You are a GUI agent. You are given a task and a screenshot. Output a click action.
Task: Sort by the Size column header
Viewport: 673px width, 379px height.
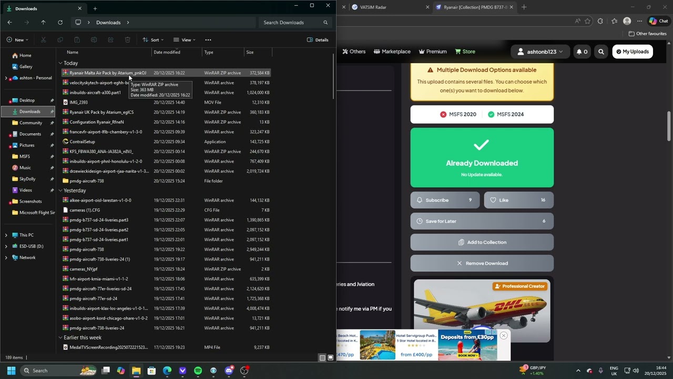(258, 52)
